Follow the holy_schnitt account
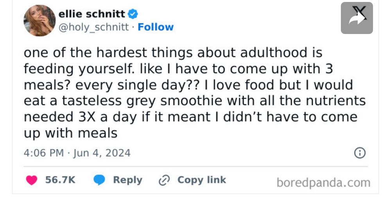The image size is (391, 197). (x=156, y=27)
